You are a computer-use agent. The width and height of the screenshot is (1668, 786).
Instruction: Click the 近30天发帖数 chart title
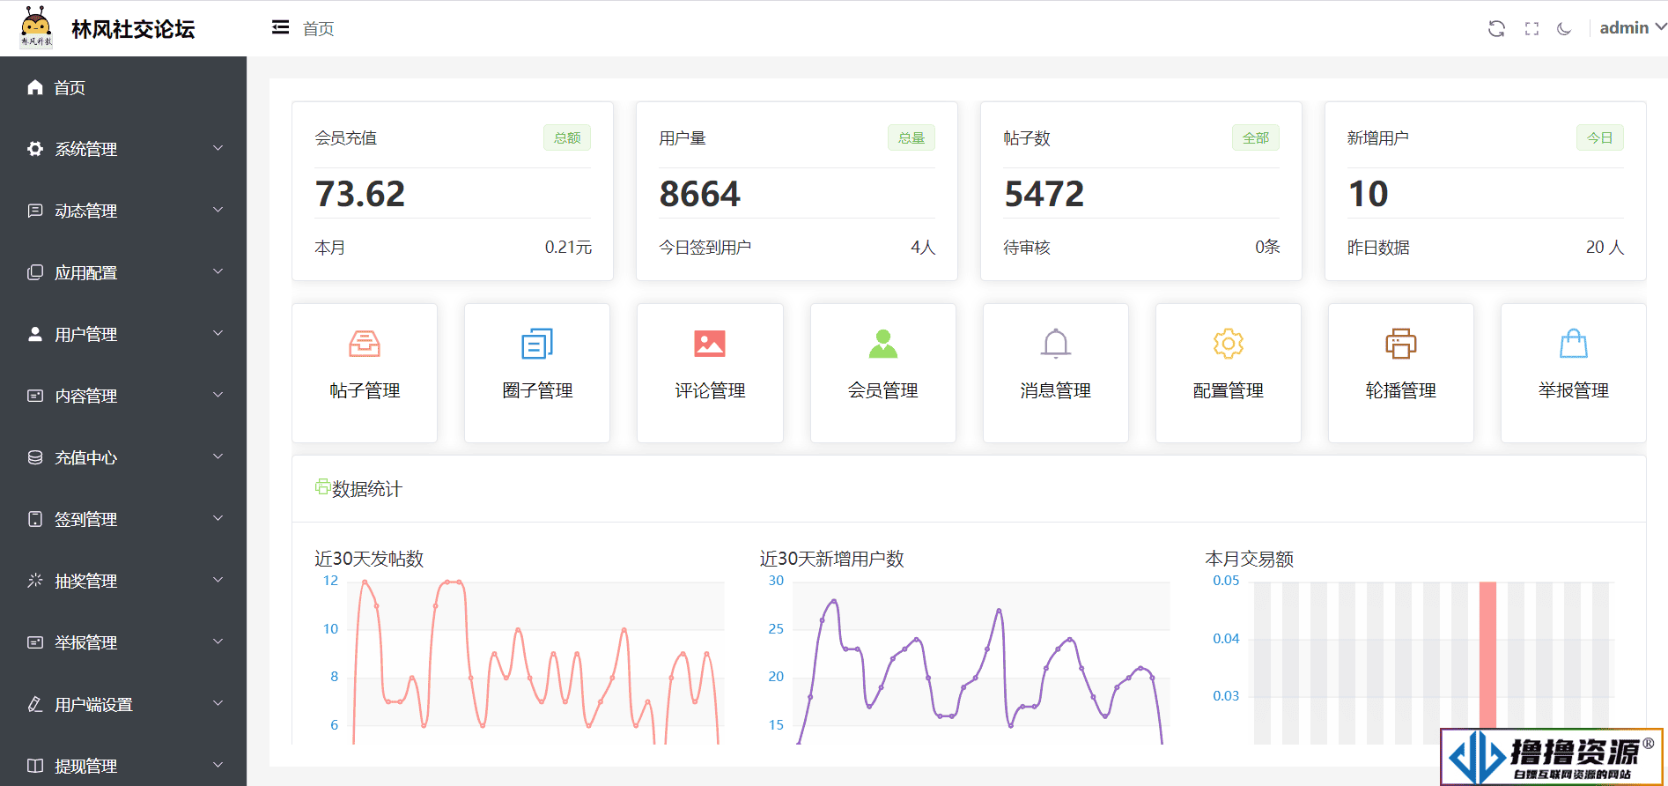coord(369,559)
